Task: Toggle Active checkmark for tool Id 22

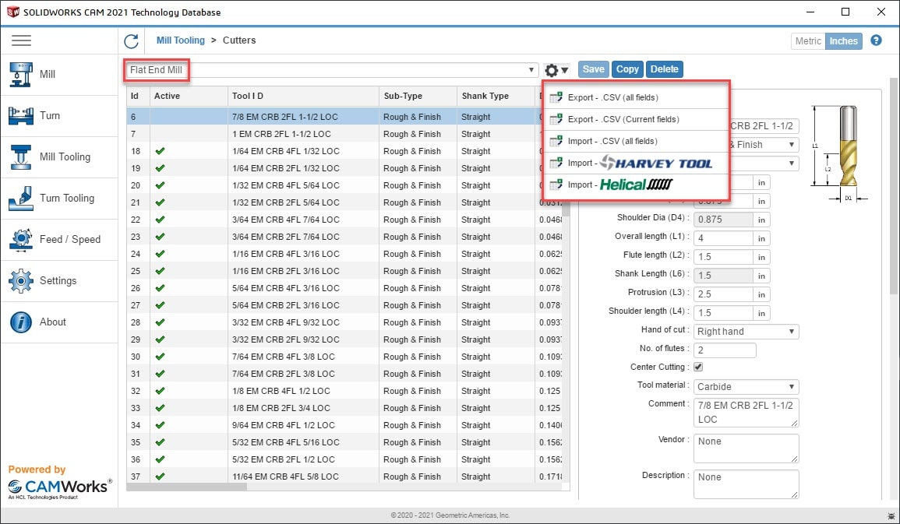Action: 161,220
